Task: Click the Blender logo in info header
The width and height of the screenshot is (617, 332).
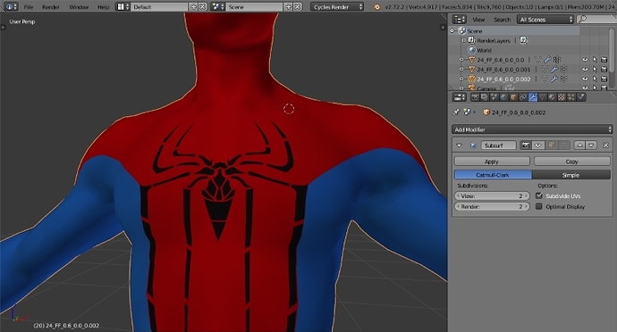Action: point(376,6)
